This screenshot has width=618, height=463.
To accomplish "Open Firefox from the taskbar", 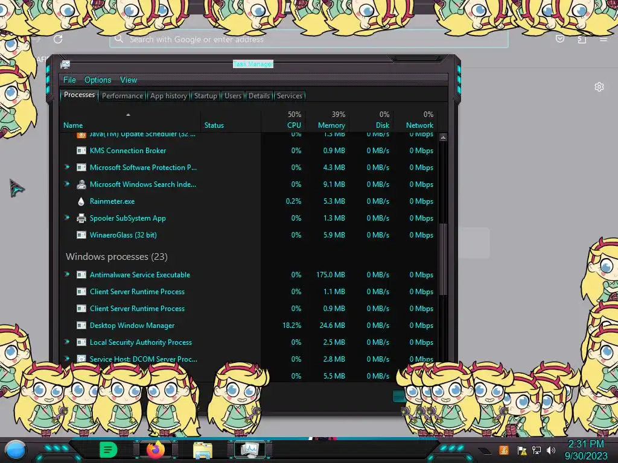I will coord(156,450).
